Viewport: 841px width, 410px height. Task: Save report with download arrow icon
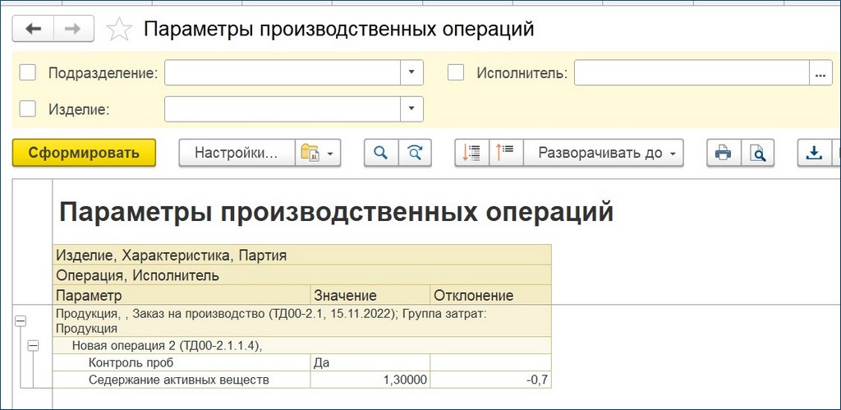pos(814,153)
